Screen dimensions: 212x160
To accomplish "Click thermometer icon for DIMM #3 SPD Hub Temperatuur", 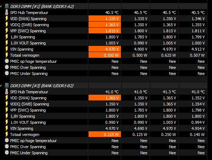I will (x=6, y=92).
